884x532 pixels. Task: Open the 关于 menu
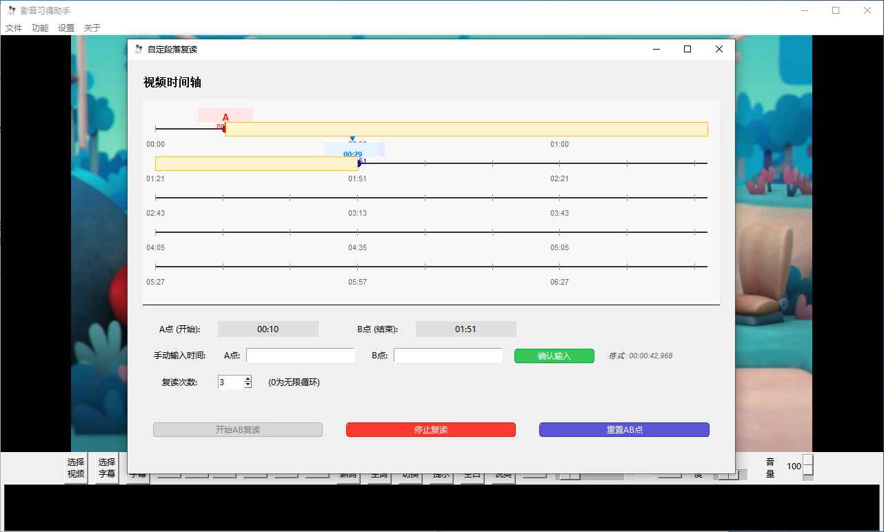pyautogui.click(x=92, y=28)
